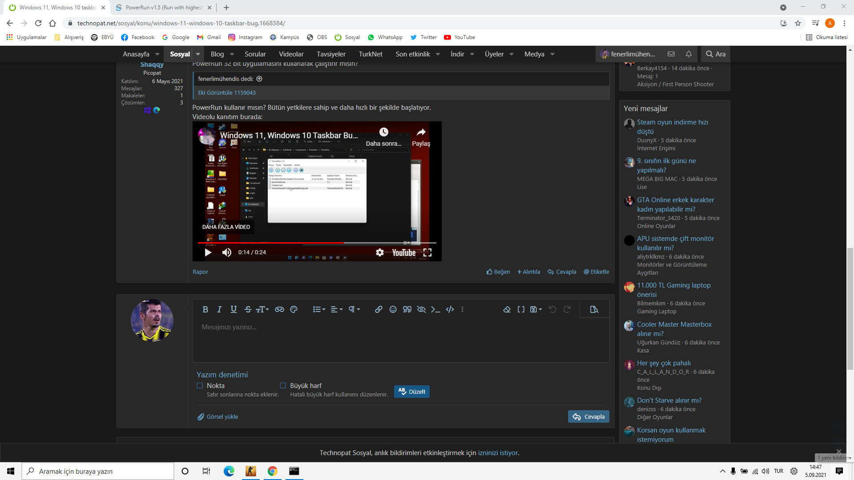Image resolution: width=854 pixels, height=480 pixels.
Task: Expand the Sosyal menu dropdown arrow
Action: pyautogui.click(x=198, y=54)
